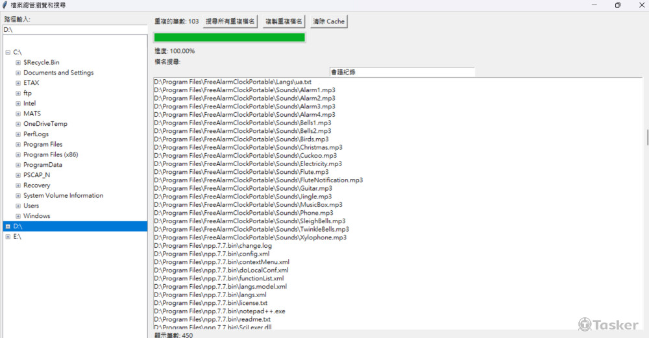Select the Intel folder in tree
Screen dimensions: 649x338
(x=29, y=103)
